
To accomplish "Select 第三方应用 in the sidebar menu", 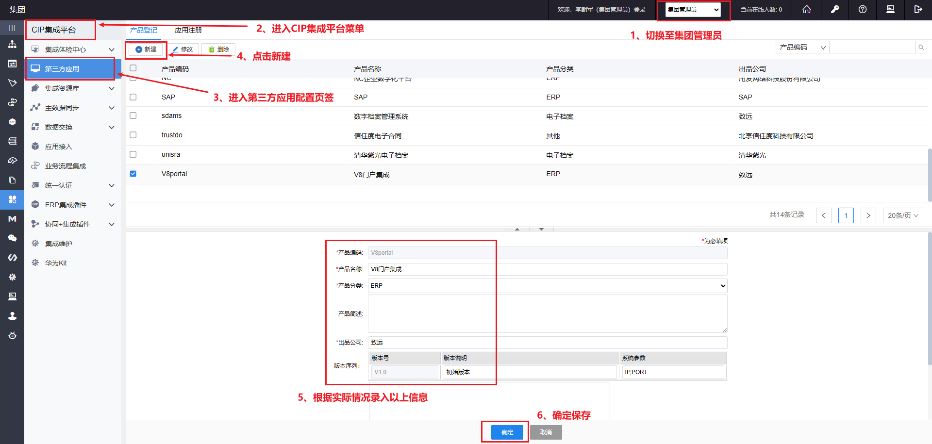I will pos(70,69).
